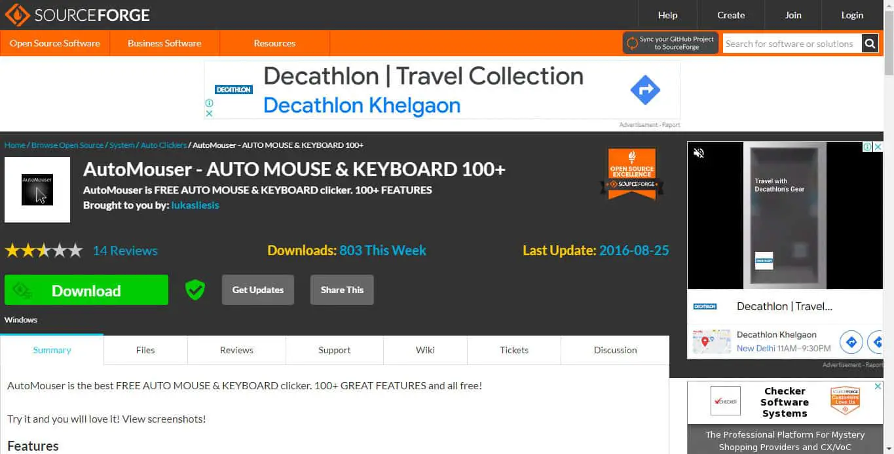Open the System breadcrumb link
894x454 pixels.
[122, 145]
